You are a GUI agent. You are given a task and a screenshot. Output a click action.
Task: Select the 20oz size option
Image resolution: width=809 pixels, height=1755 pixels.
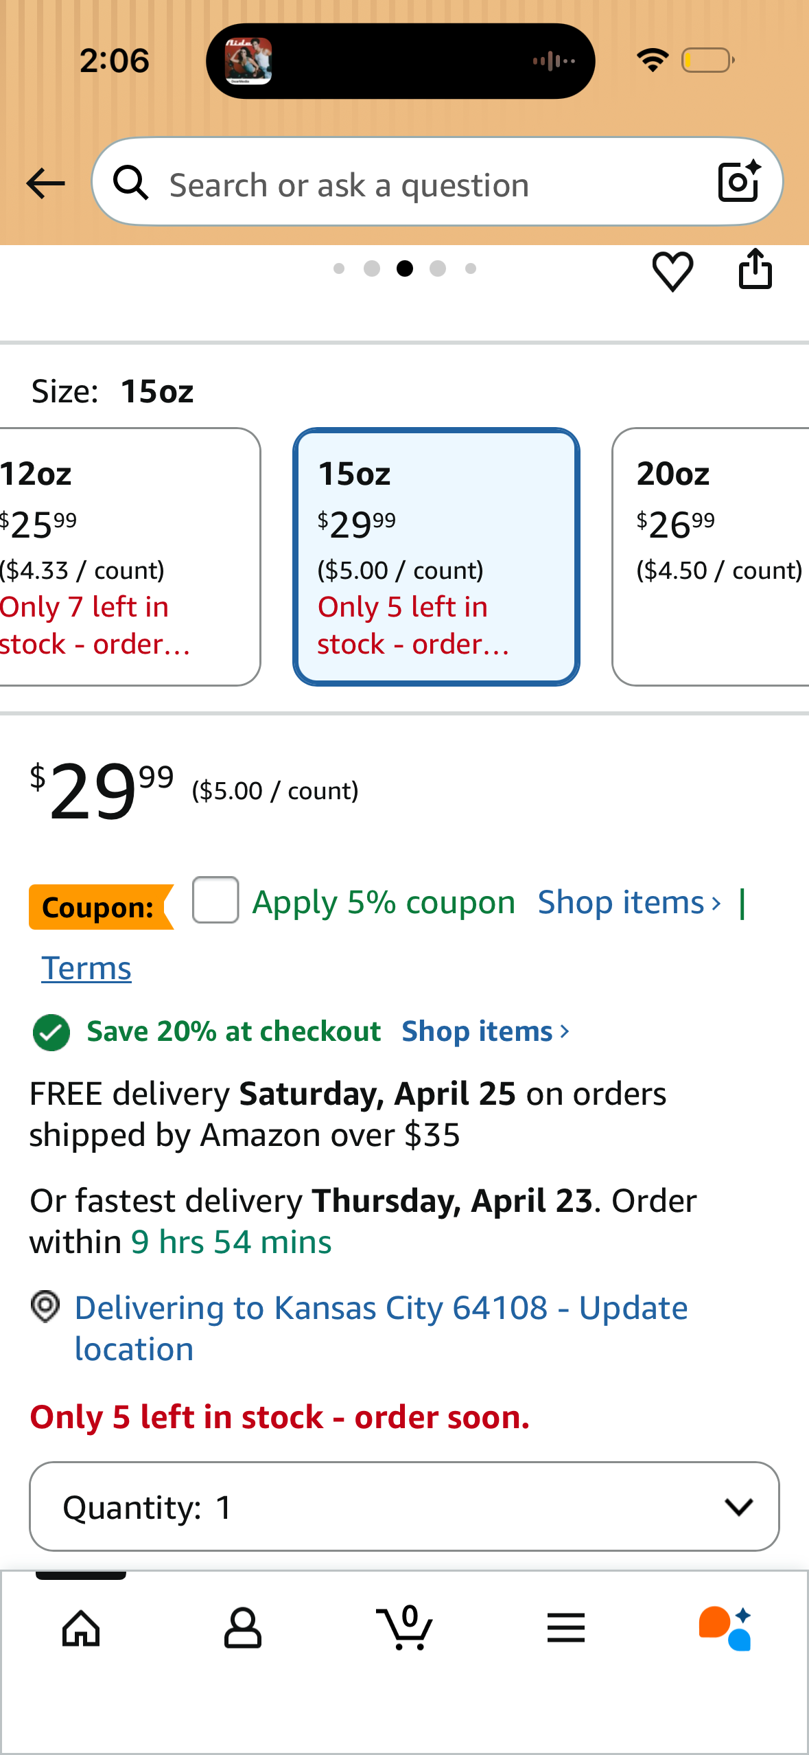point(711,557)
